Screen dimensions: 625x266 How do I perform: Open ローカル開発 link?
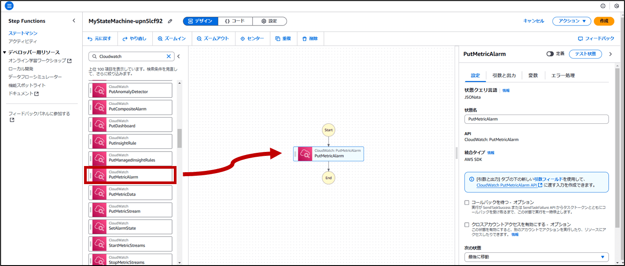[x=21, y=69]
